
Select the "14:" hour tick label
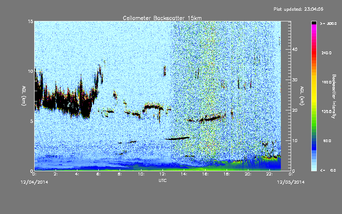click(184, 174)
